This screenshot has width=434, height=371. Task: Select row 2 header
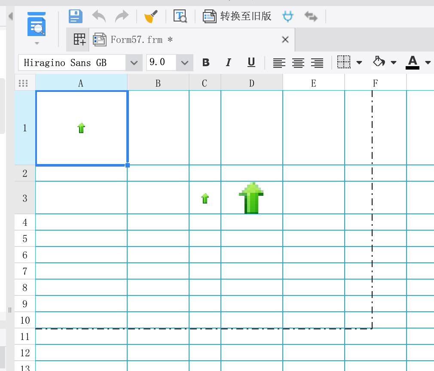[x=25, y=173]
